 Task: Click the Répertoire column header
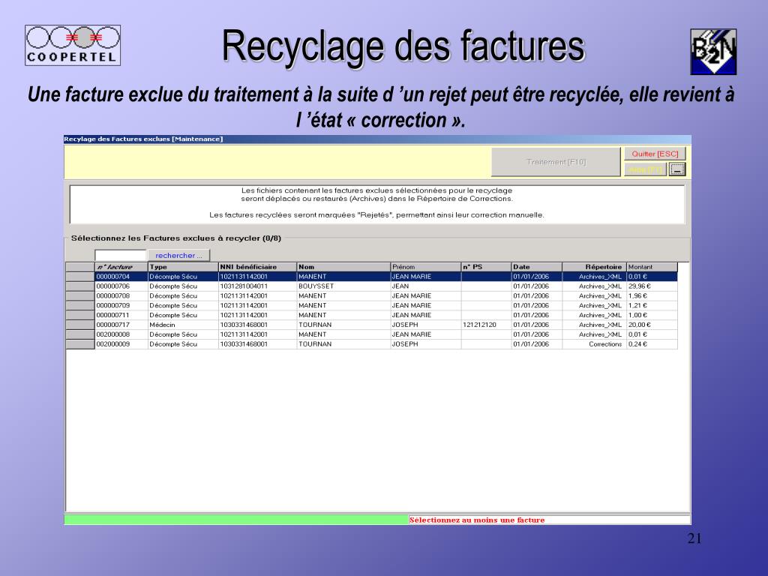pyautogui.click(x=594, y=267)
